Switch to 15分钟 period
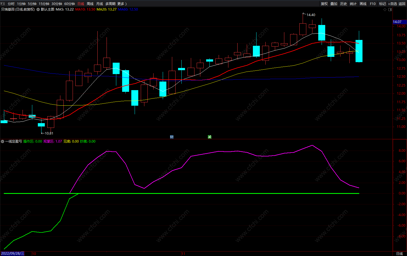 coord(44,4)
